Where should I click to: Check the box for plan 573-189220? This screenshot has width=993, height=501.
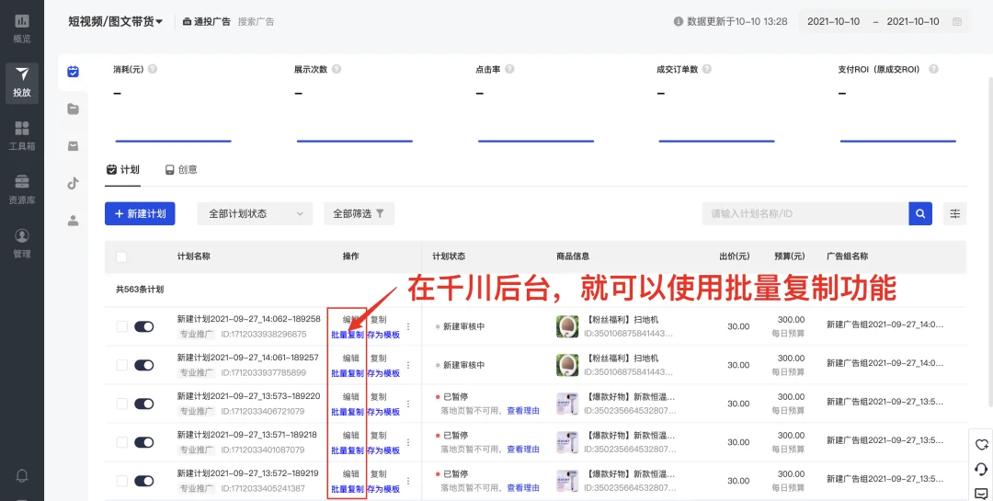121,404
